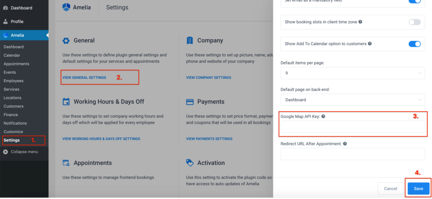Click help icon next to Redirect URL label
This screenshot has height=199, width=432.
coord(345,144)
